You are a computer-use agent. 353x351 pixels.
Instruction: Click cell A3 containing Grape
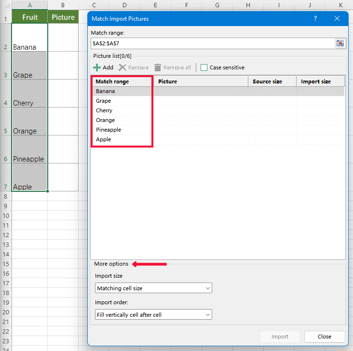tap(30, 65)
